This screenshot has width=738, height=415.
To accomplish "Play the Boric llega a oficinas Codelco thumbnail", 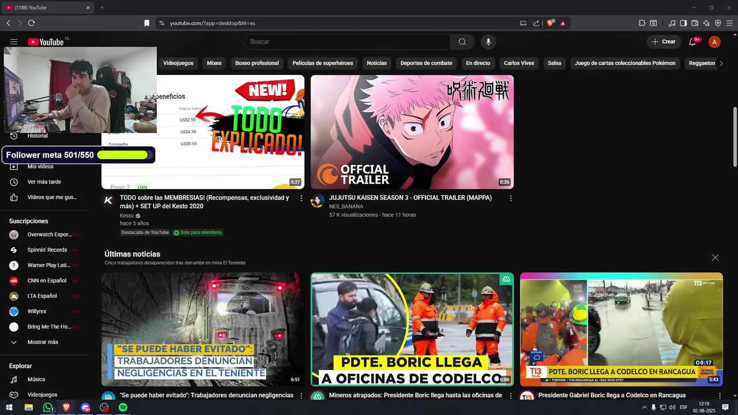I will coord(412,329).
